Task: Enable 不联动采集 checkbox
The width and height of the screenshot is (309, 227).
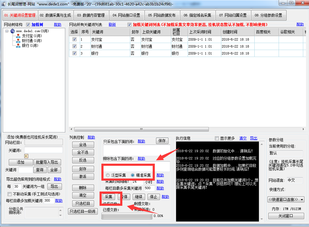Action: click(x=9, y=194)
